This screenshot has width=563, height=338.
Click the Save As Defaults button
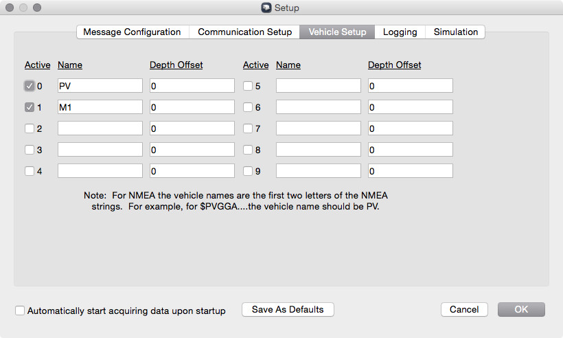point(288,309)
